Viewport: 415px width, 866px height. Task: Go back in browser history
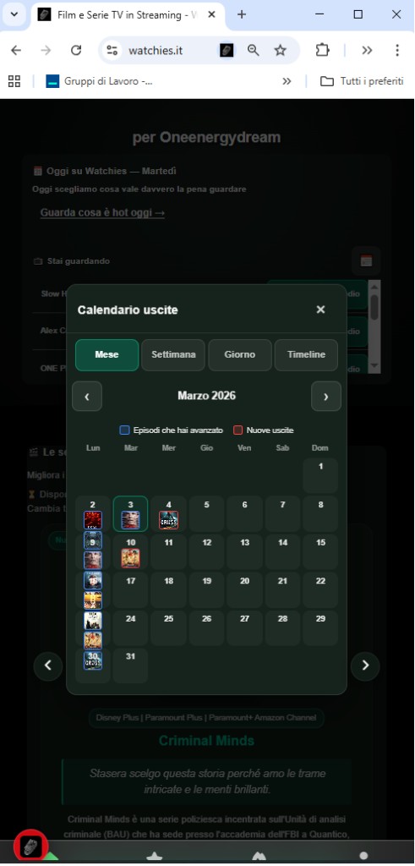coord(16,50)
